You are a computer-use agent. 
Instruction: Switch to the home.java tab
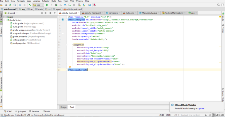[113, 13]
